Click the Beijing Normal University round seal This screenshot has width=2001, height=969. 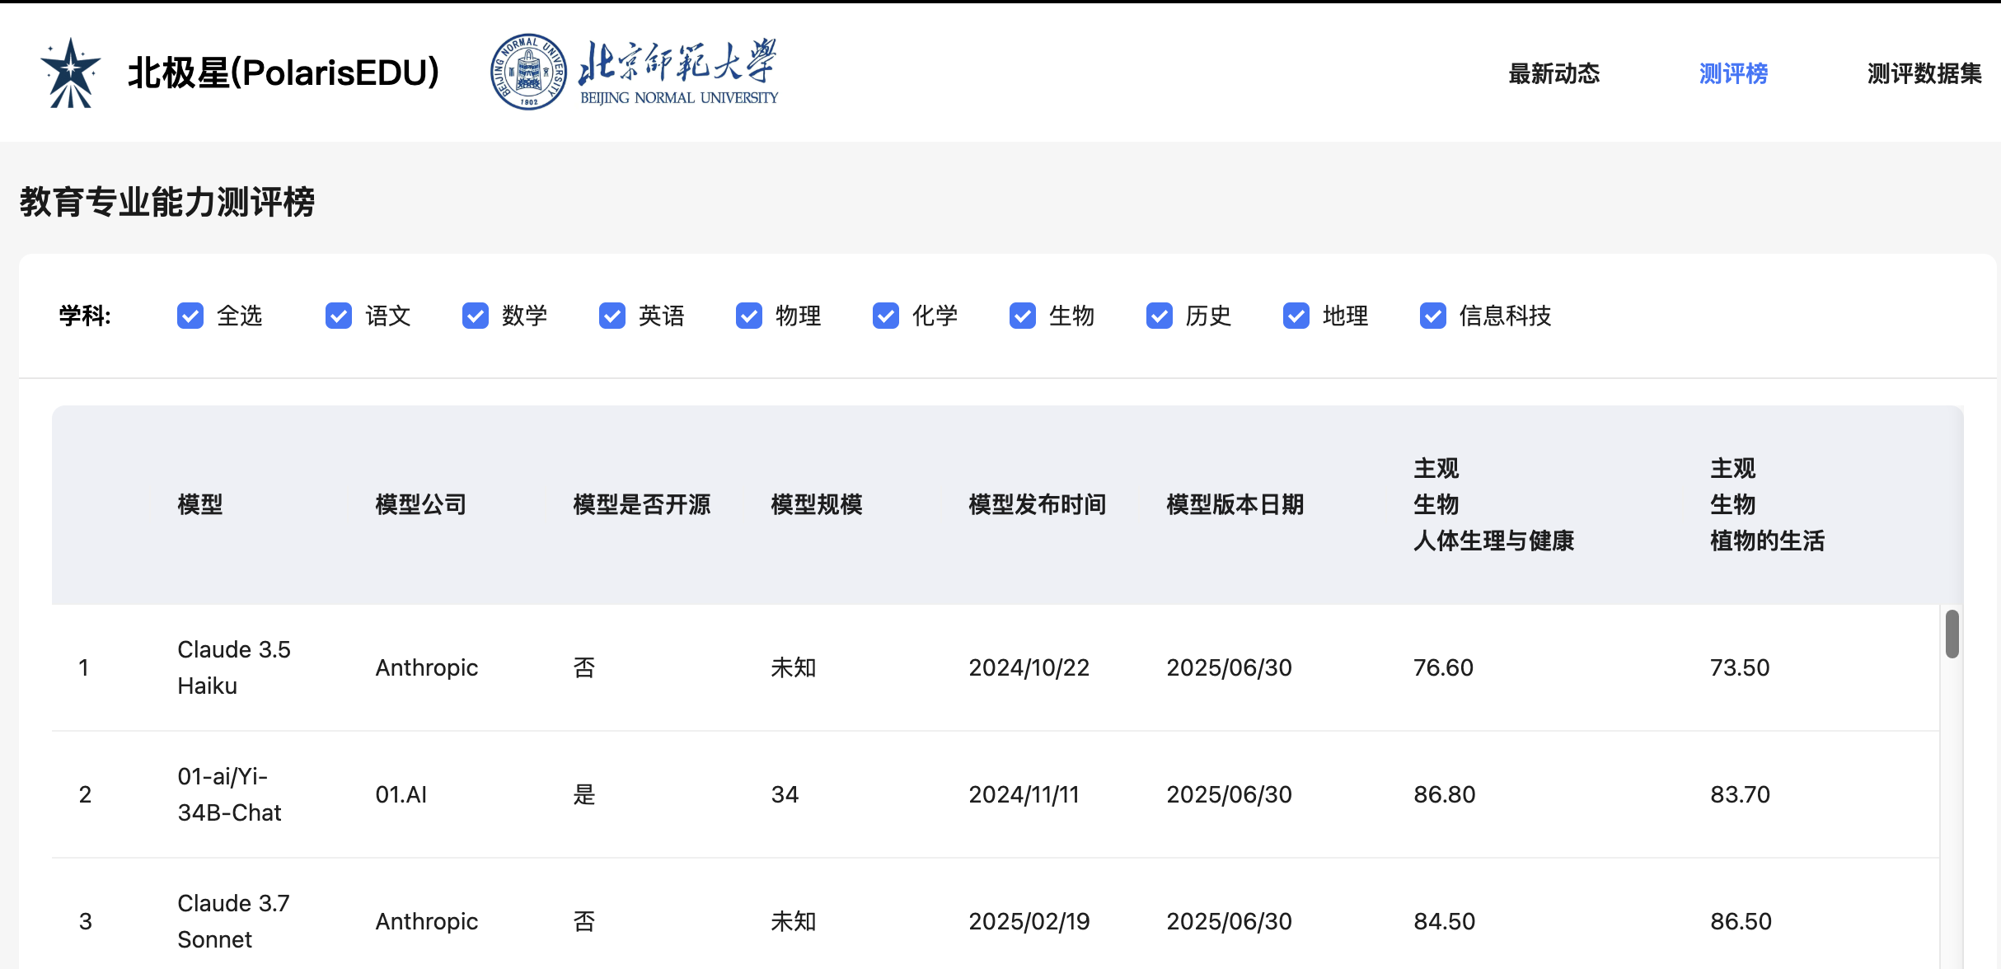pos(528,72)
